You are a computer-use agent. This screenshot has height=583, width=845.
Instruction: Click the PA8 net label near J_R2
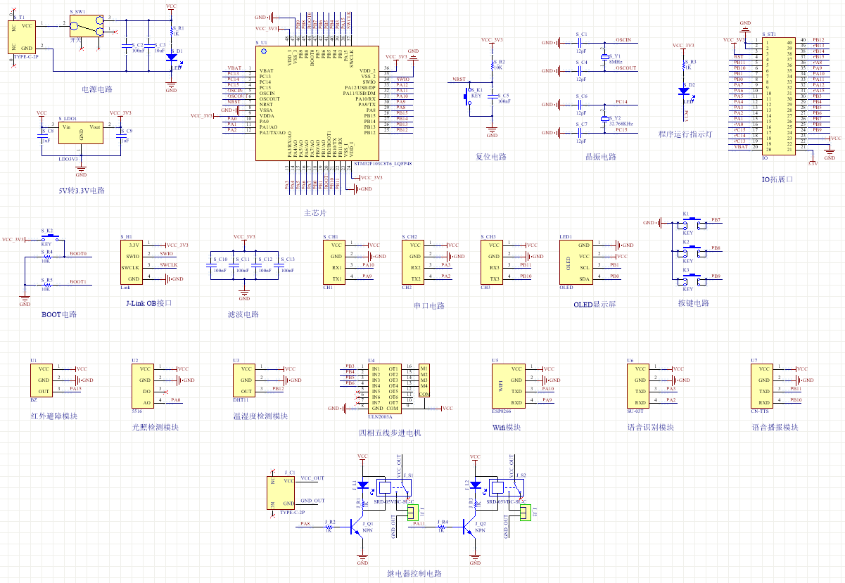coord(305,523)
